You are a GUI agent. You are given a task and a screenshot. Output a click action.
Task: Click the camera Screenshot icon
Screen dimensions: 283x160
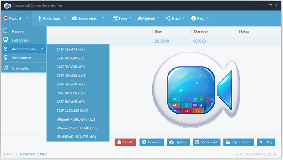point(75,18)
